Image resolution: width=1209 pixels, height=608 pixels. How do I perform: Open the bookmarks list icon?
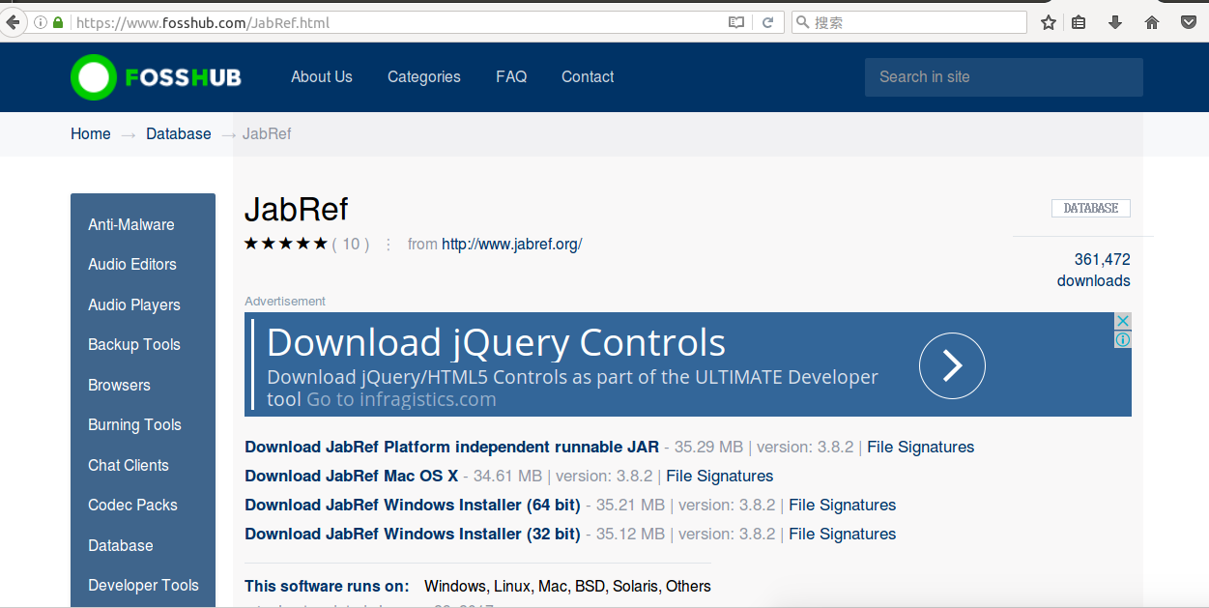1079,22
